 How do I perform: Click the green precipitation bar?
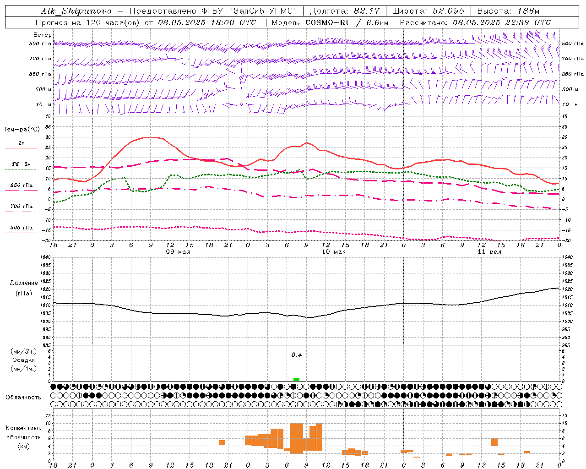pos(297,379)
